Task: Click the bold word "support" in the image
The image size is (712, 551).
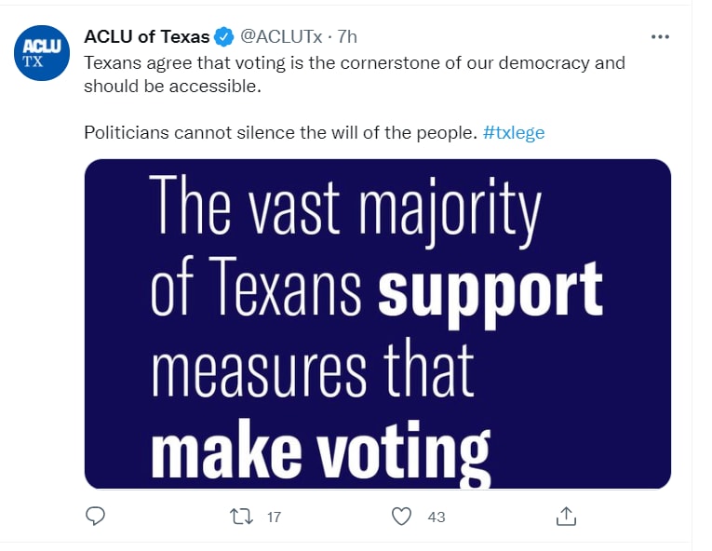Action: pos(490,290)
